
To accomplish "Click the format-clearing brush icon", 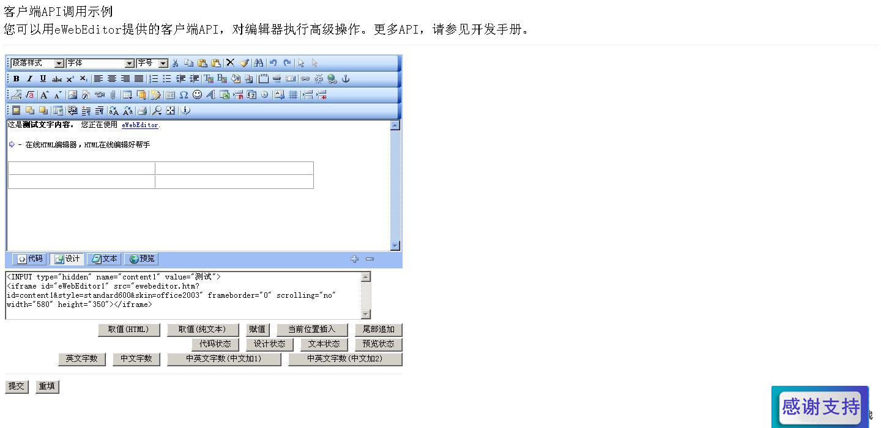I will [x=244, y=63].
